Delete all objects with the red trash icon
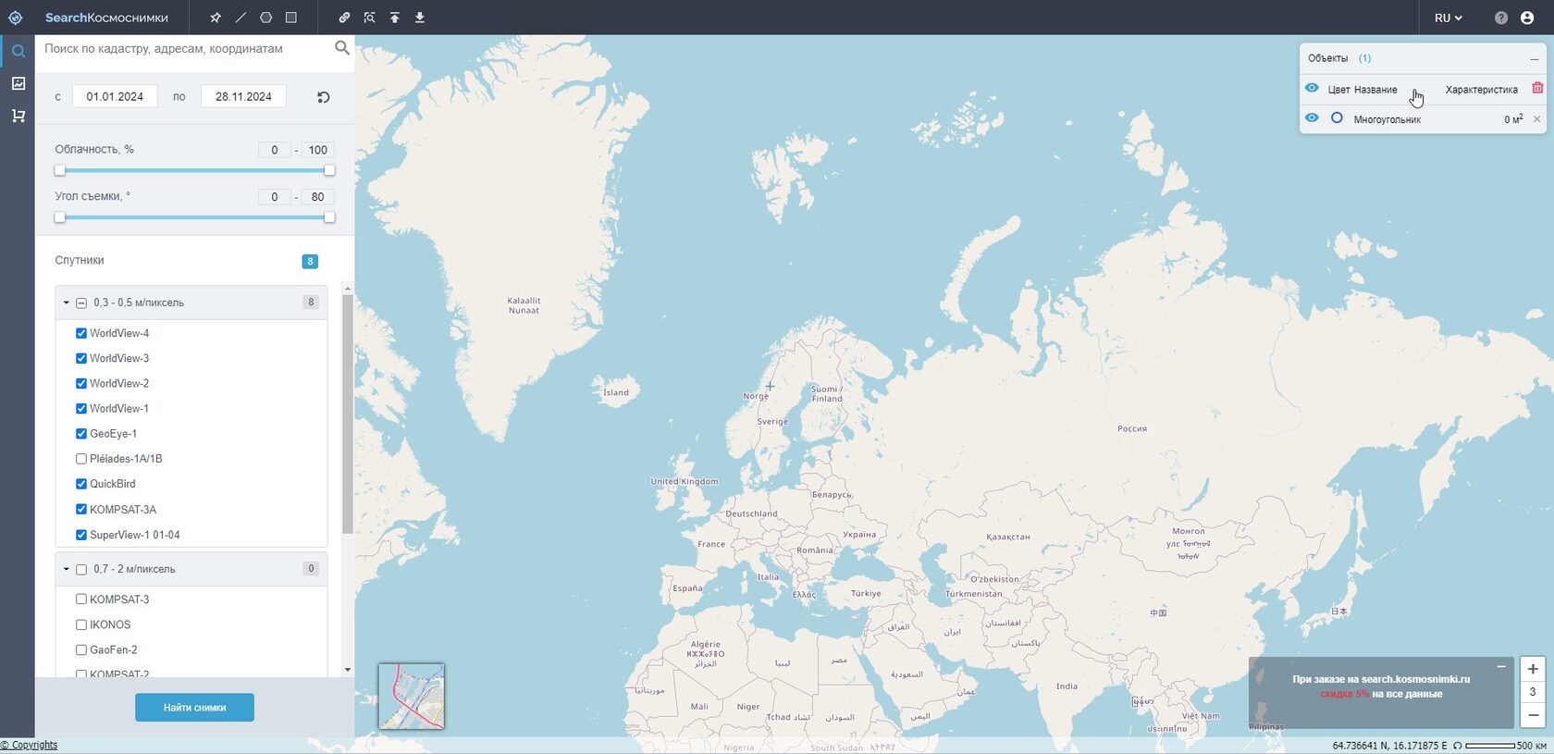 tap(1537, 88)
